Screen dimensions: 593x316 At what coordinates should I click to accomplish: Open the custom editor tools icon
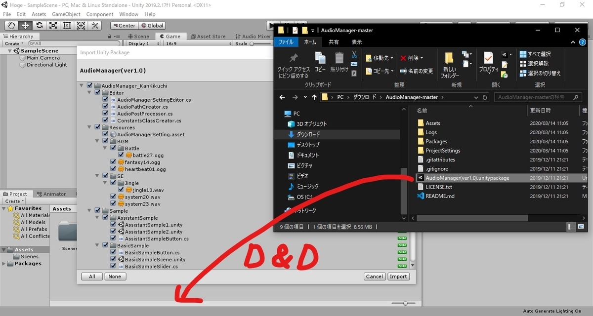pos(94,25)
